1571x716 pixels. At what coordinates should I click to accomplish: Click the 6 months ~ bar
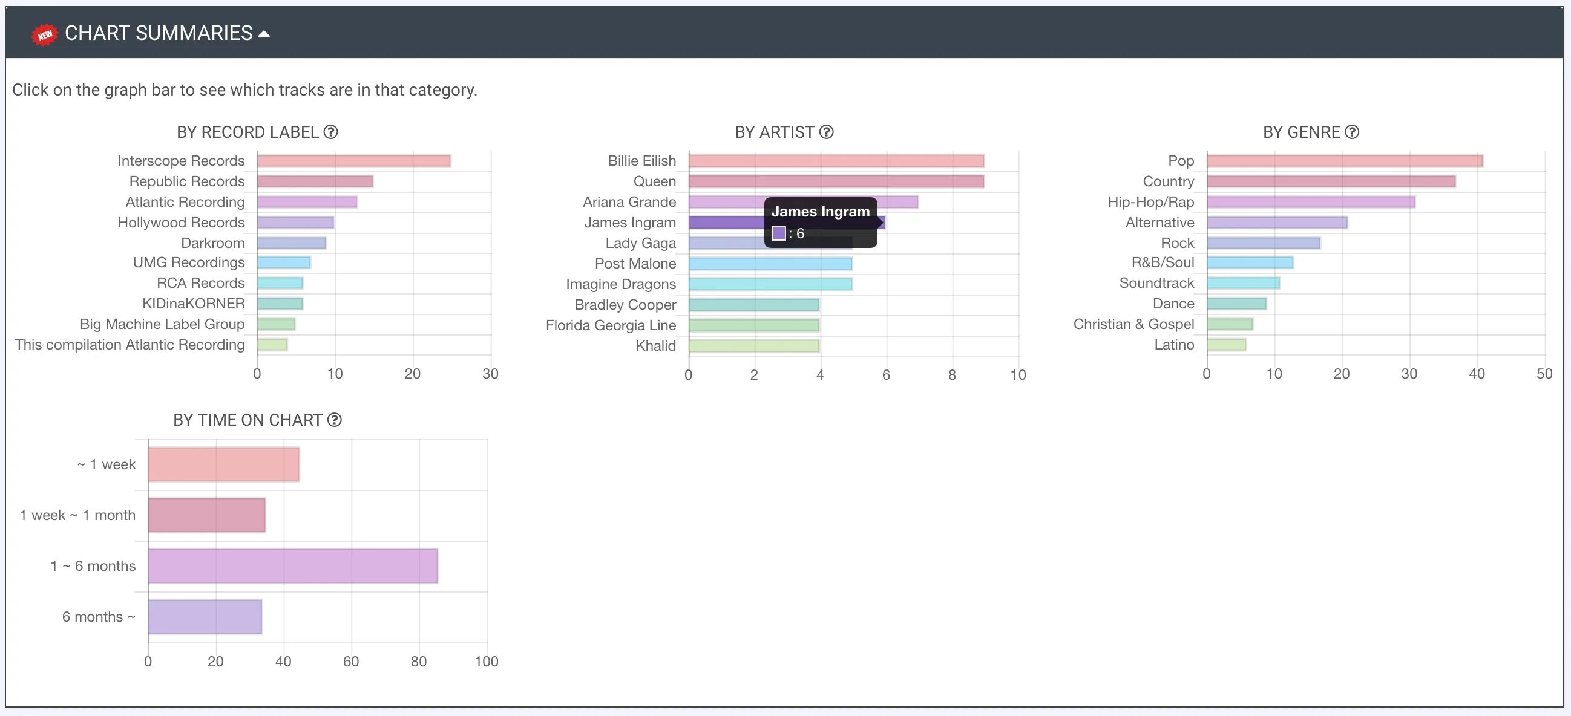tap(205, 617)
